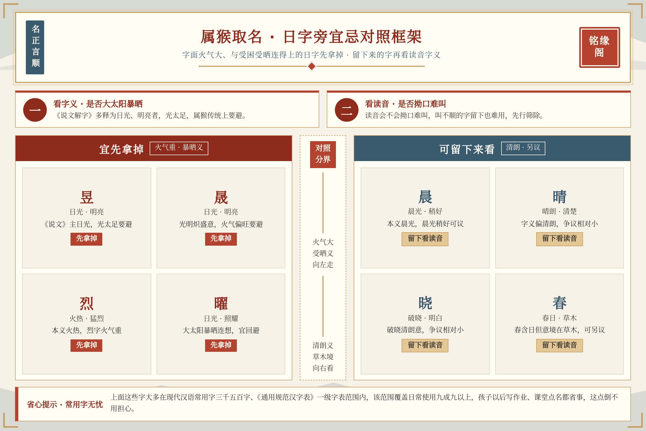Viewport: 646px width, 431px height.
Task: Click the main title 属猴取名 · 日字旁宜忌对照框架
Action: (x=311, y=37)
